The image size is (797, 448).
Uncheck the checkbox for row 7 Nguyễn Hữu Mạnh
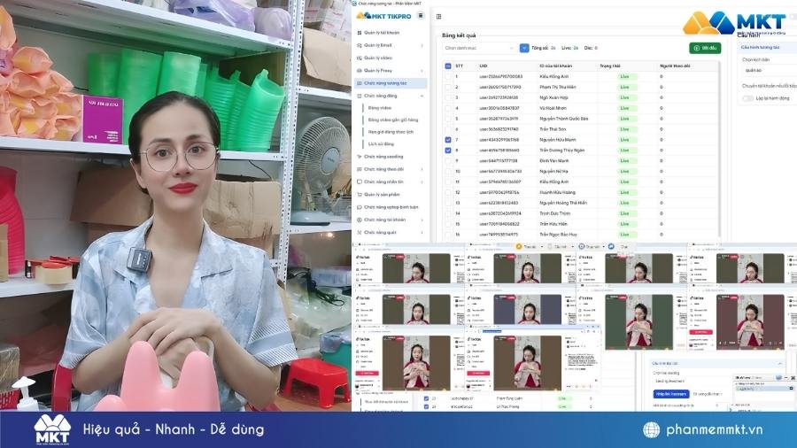pyautogui.click(x=448, y=140)
